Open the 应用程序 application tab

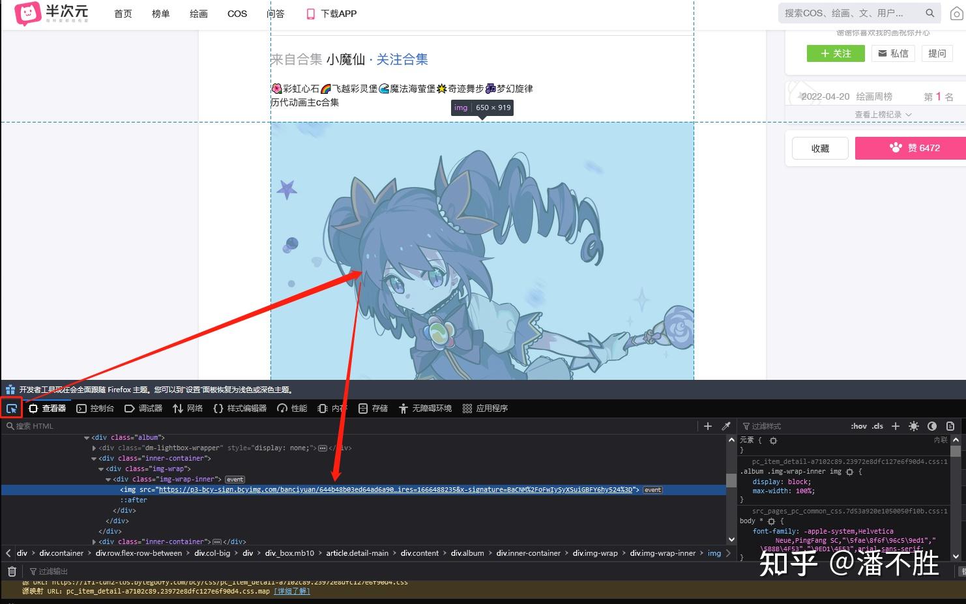pyautogui.click(x=485, y=409)
